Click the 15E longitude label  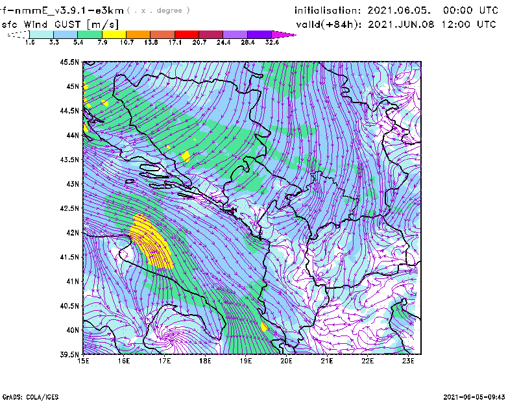click(x=83, y=361)
